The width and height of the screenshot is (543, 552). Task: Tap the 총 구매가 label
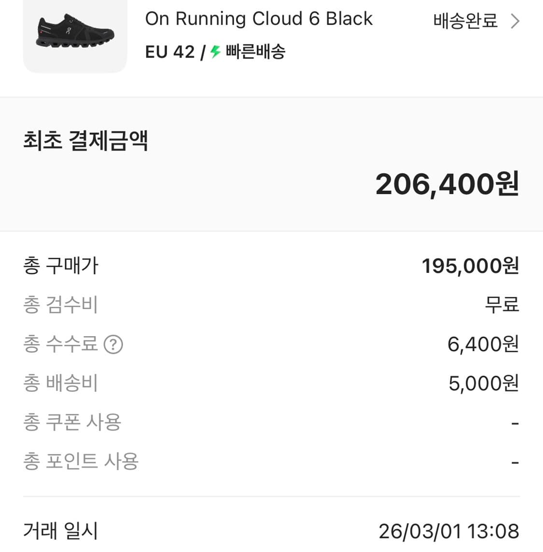(x=61, y=266)
